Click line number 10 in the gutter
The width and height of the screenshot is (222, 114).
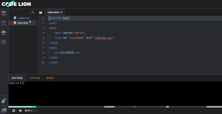tap(43, 62)
